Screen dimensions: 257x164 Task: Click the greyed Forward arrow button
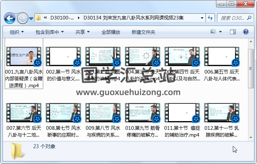point(22,18)
